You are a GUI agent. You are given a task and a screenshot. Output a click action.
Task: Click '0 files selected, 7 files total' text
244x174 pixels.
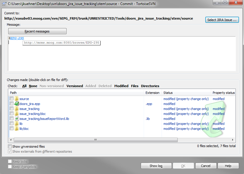click(x=216, y=146)
